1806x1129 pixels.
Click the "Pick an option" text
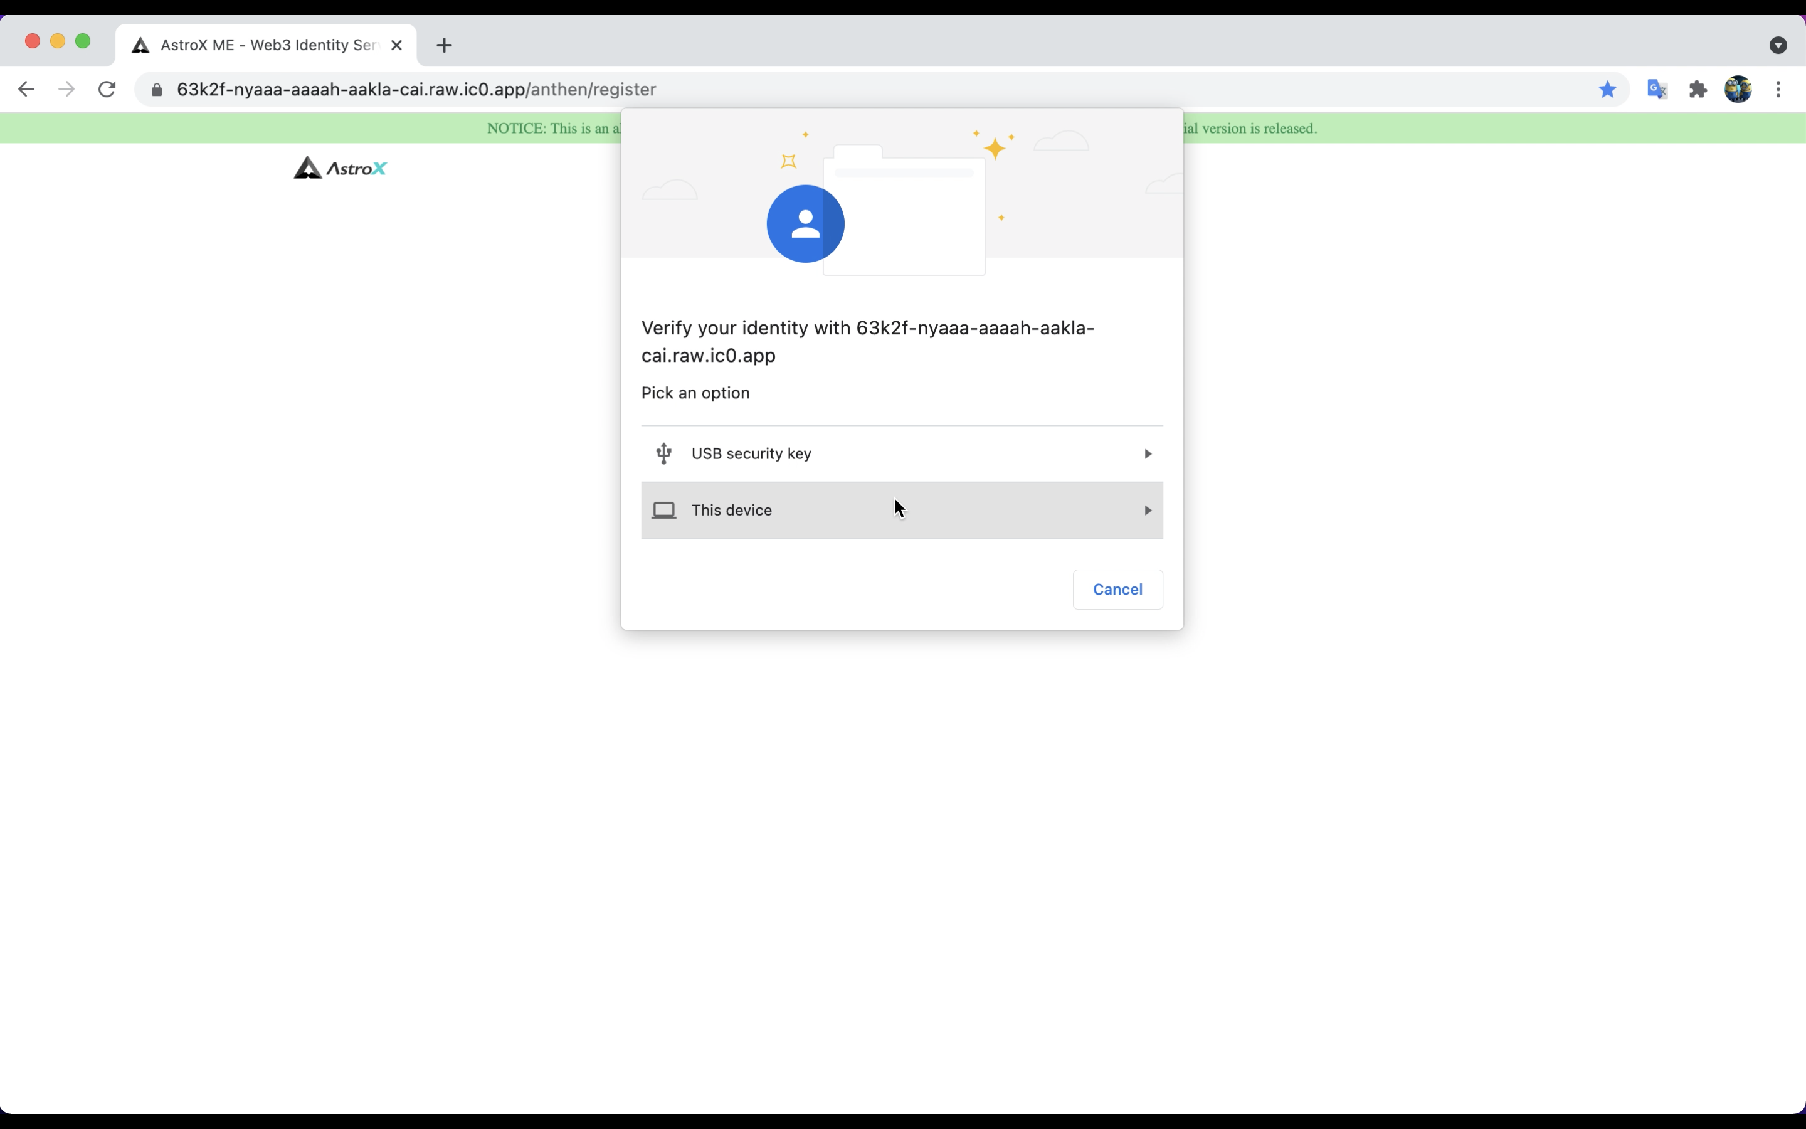(695, 393)
